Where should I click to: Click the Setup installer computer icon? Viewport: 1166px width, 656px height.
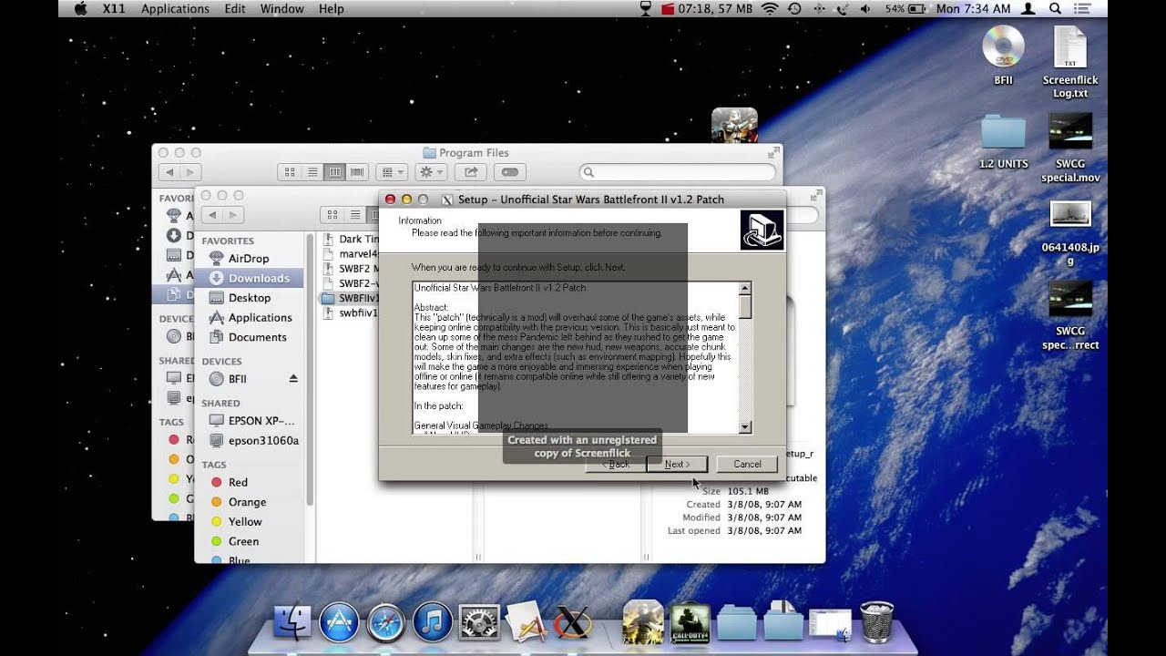pyautogui.click(x=762, y=230)
